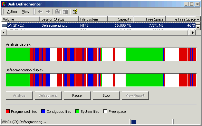Click the 46 % free space value
The image size is (202, 126).
click(191, 25)
